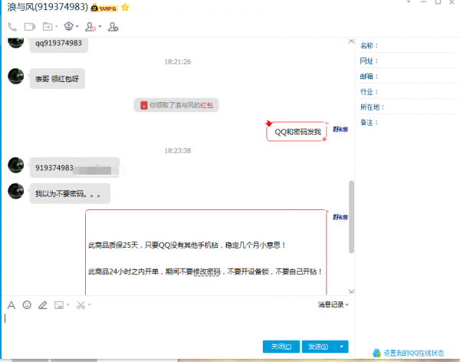
Task: Click the chat scrollbar down arrow
Action: click(x=351, y=291)
